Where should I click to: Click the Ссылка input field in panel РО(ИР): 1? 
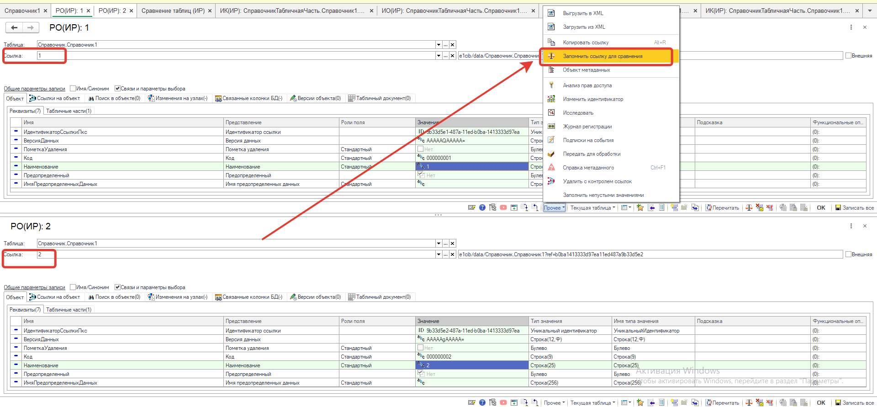tap(236, 56)
